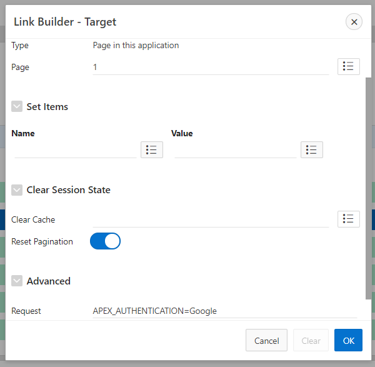375x367 pixels.
Task: Confirm the link with OK
Action: click(x=348, y=340)
